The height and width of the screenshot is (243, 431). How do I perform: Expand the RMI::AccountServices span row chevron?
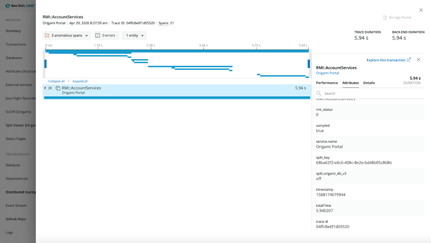click(x=45, y=88)
